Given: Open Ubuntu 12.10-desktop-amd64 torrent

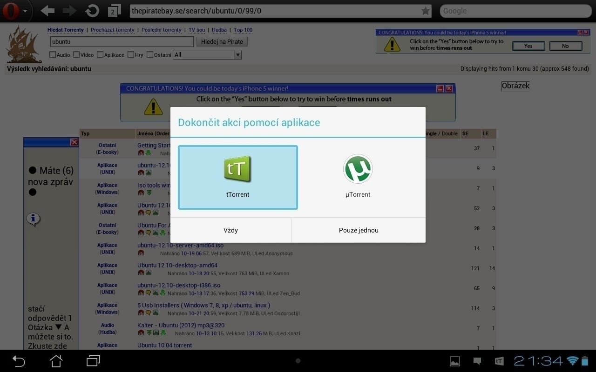Looking at the screenshot, I should [x=177, y=265].
